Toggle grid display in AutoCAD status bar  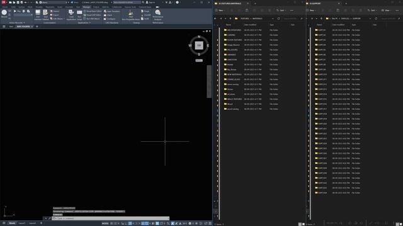[112, 223]
